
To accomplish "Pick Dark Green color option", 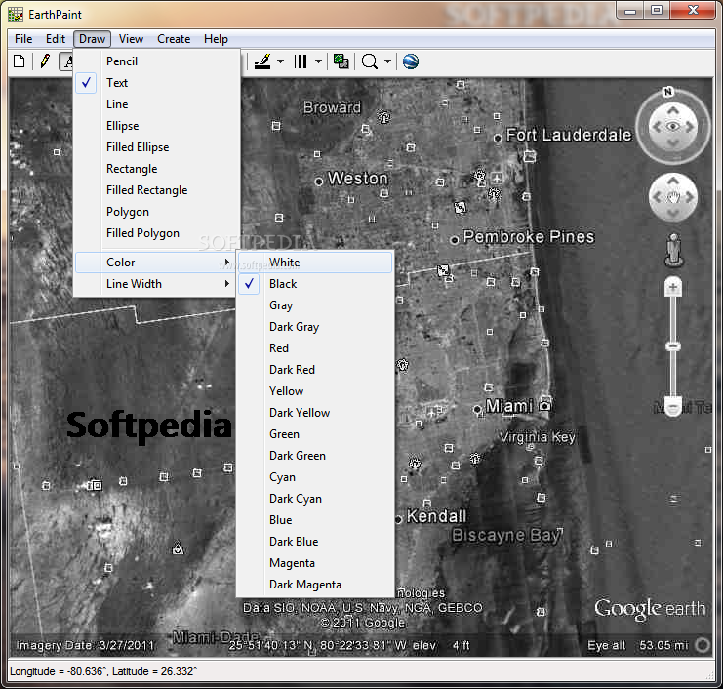I will pyautogui.click(x=315, y=456).
